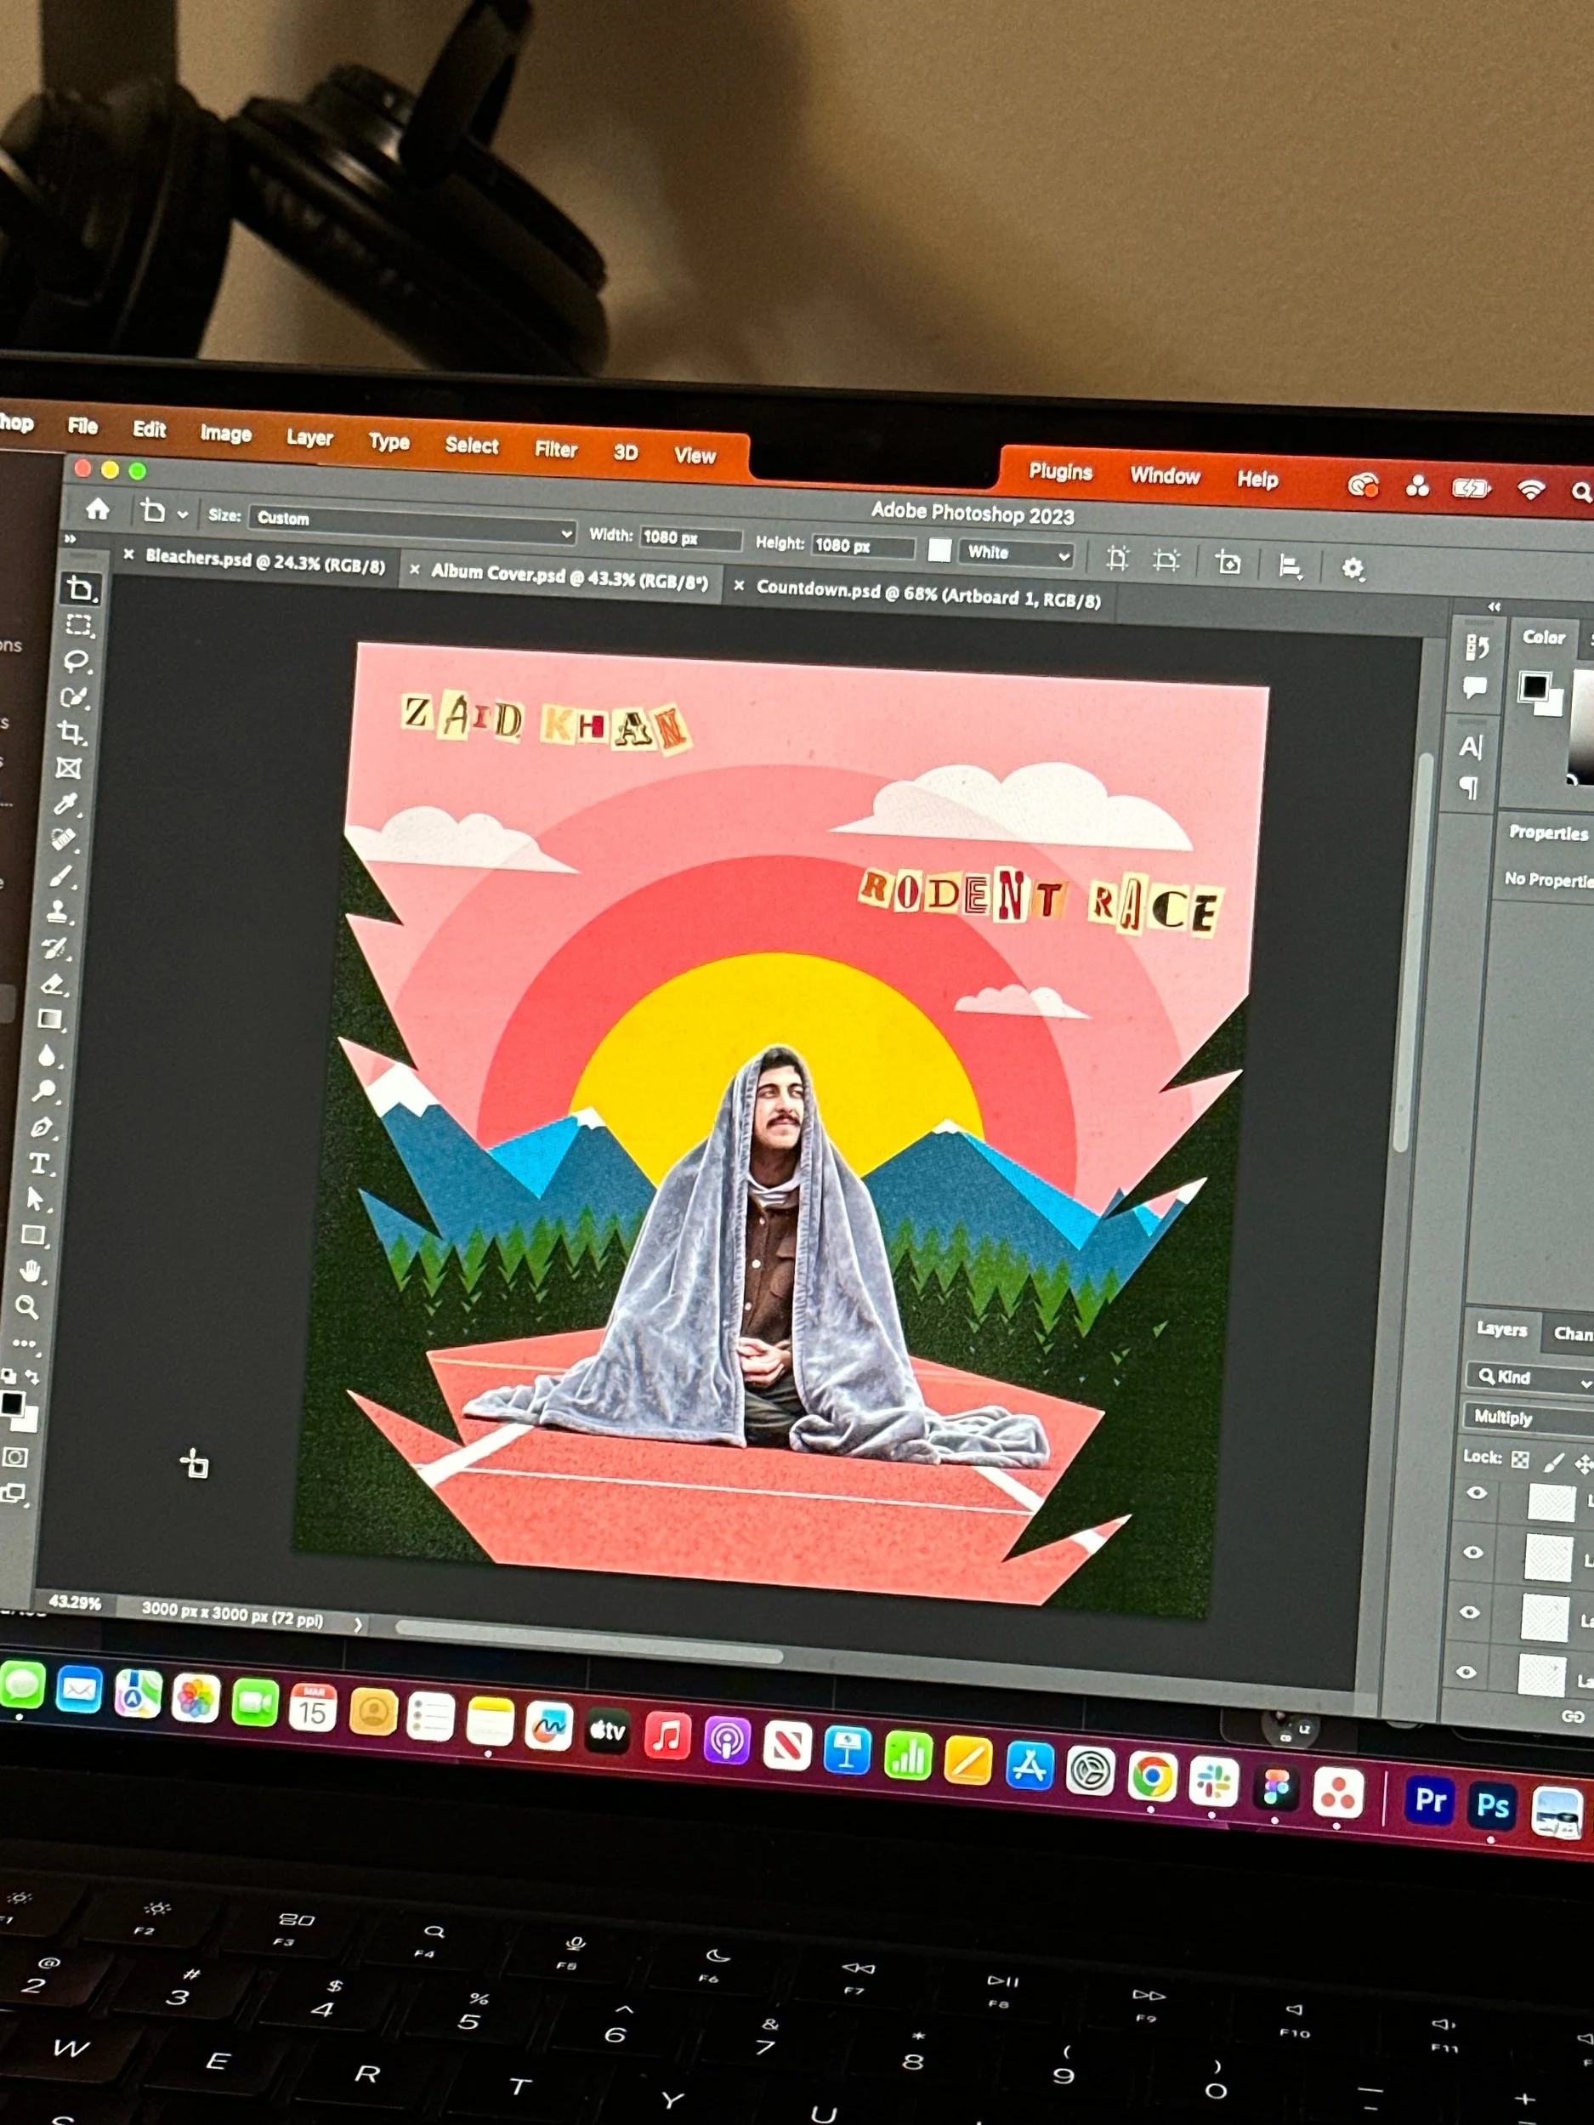Click the link layers icon
1594x2125 pixels.
[1573, 1717]
